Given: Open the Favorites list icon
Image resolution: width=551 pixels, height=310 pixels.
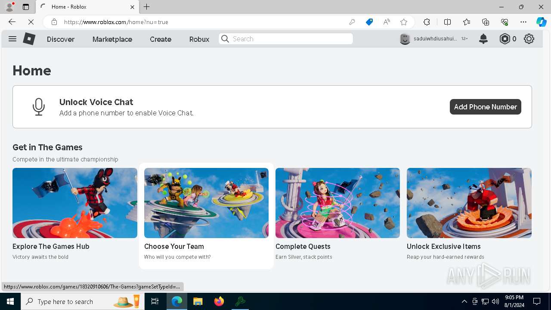Looking at the screenshot, I should point(467,22).
